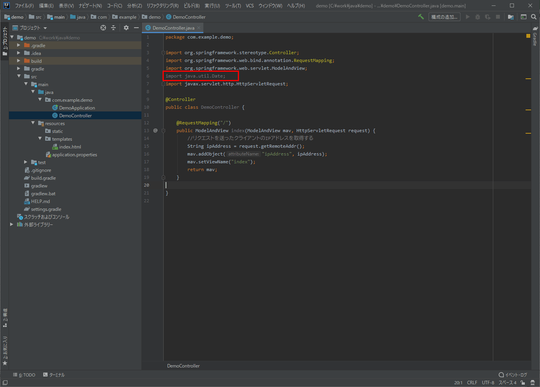Click the search magnifier icon at top right
Viewport: 540px width, 387px height.
pos(533,17)
